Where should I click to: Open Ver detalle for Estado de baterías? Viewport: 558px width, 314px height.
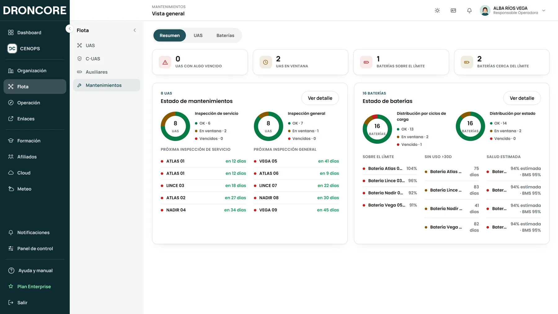[x=522, y=98]
